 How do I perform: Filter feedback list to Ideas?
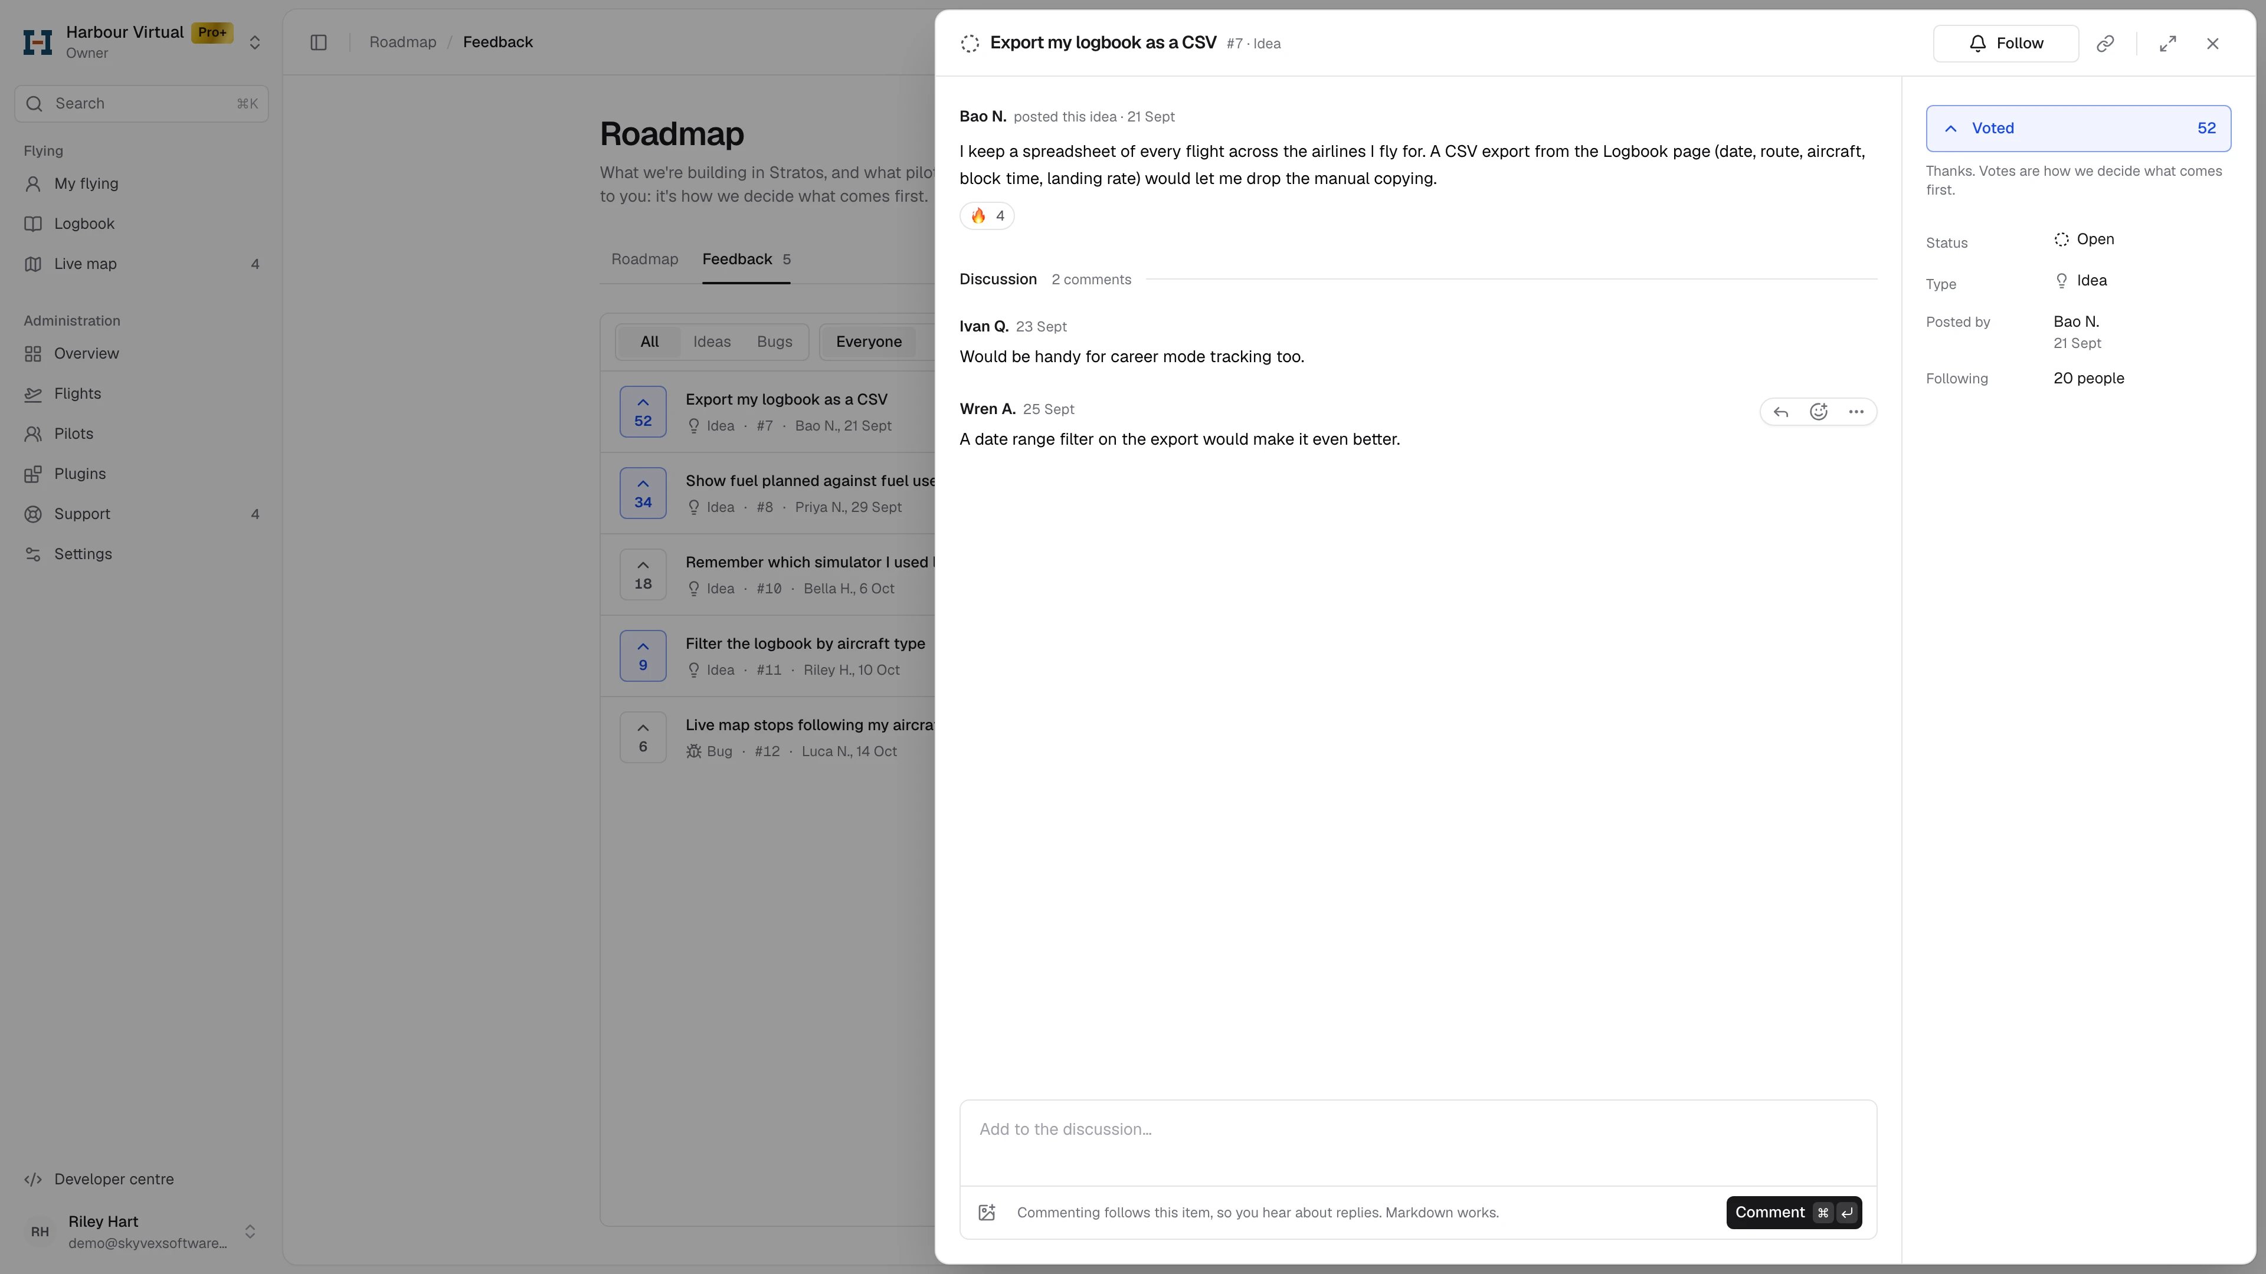click(712, 342)
